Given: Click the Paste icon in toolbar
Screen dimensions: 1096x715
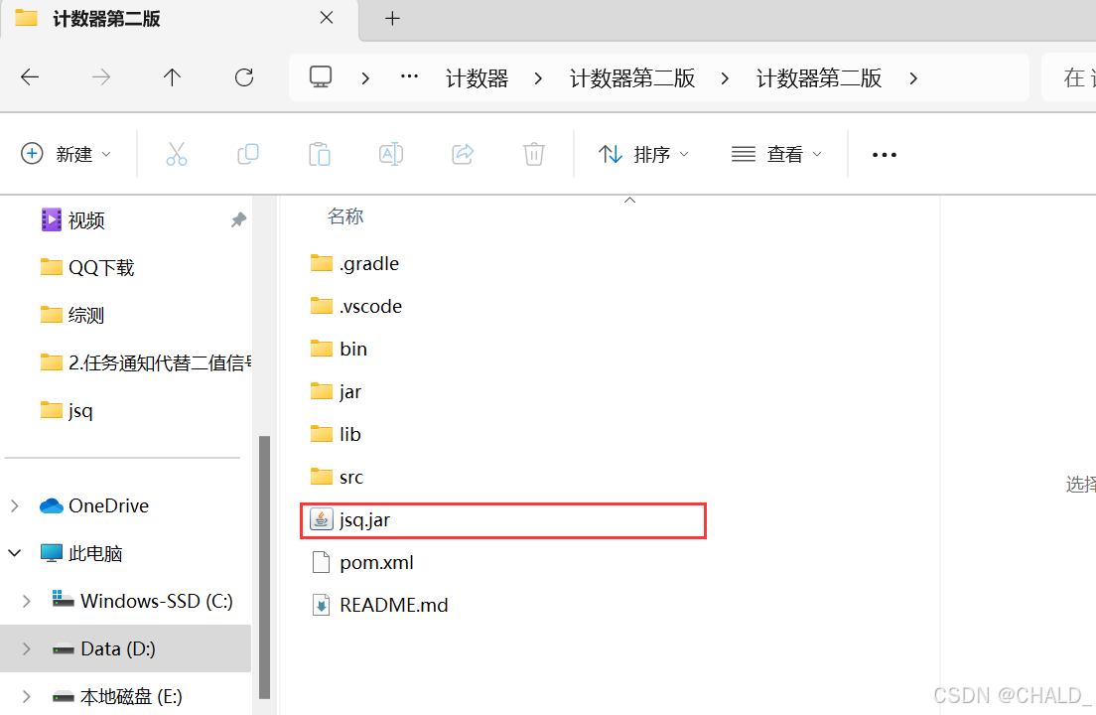Looking at the screenshot, I should (319, 154).
